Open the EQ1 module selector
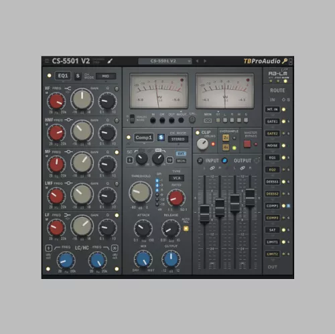Screen dimensions: 335x334 (63, 76)
